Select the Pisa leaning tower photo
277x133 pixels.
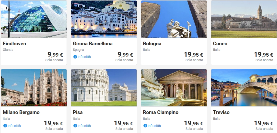(x=104, y=88)
